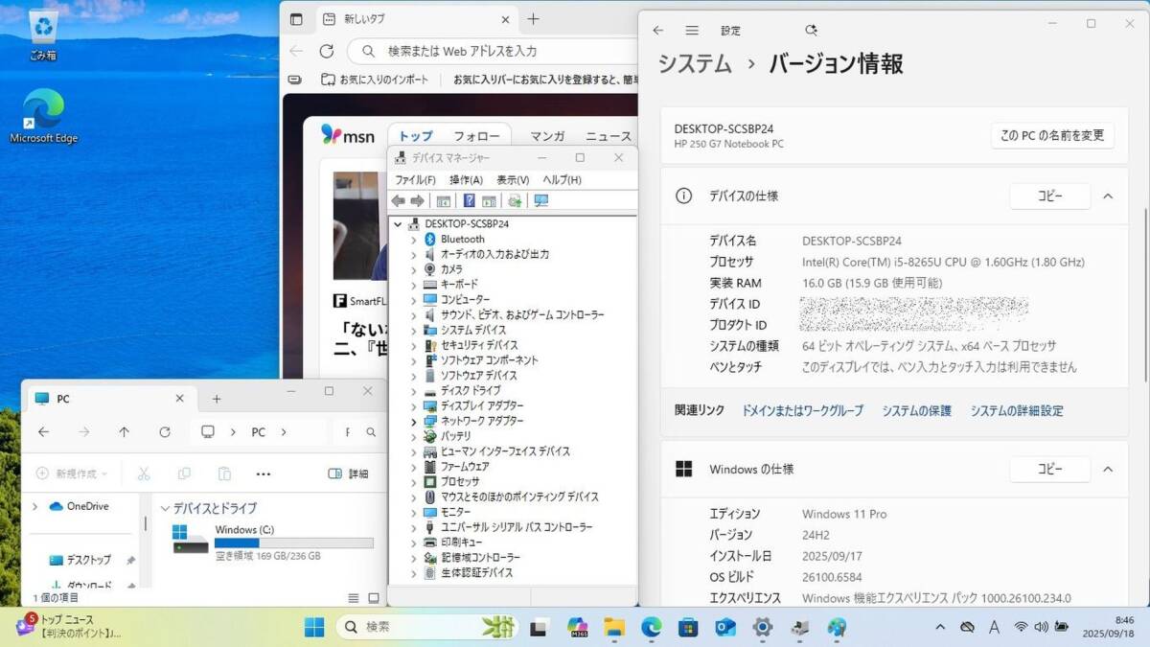Click the three-dots more options in File Explorer

pos(264,474)
